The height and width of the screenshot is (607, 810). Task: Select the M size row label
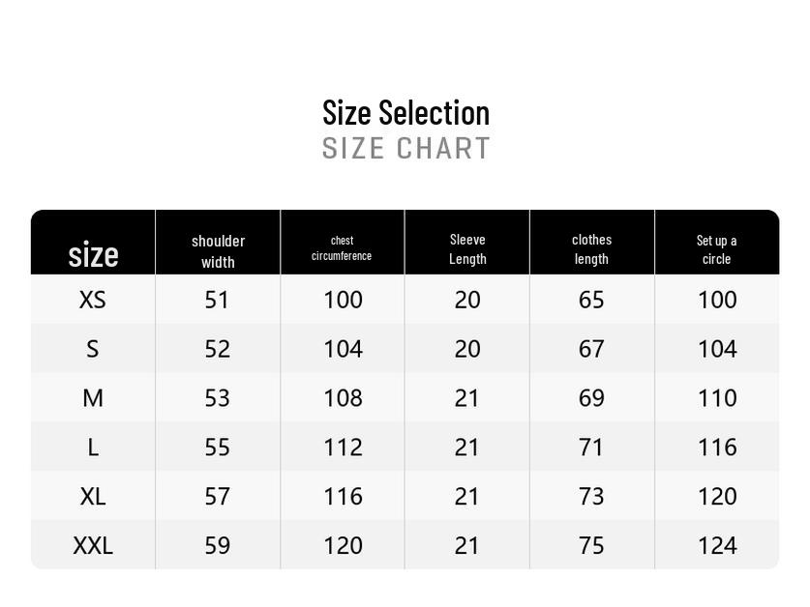tap(93, 398)
